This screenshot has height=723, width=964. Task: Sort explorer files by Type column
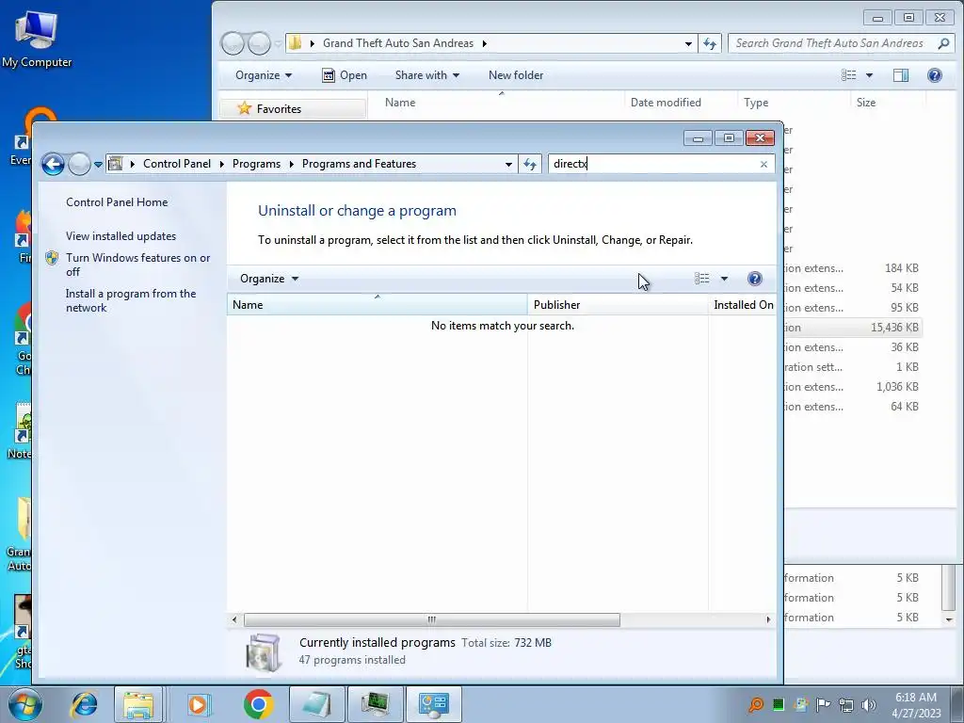[793, 103]
